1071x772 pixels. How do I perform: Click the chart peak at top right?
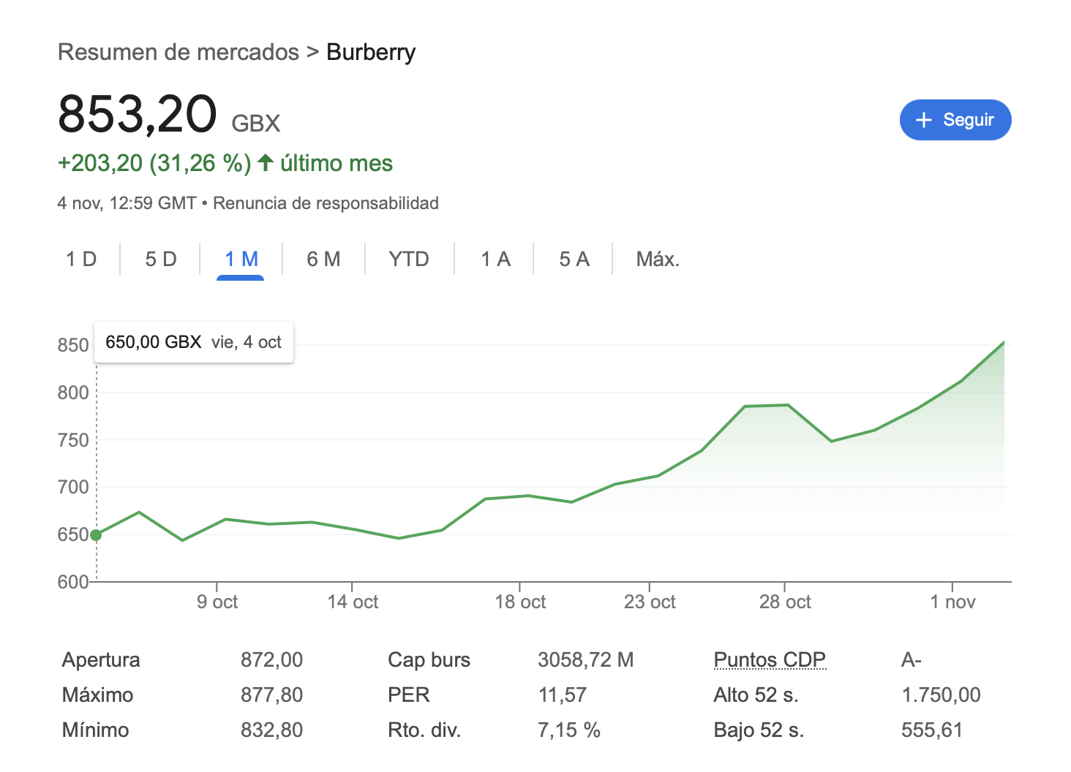(x=1003, y=342)
